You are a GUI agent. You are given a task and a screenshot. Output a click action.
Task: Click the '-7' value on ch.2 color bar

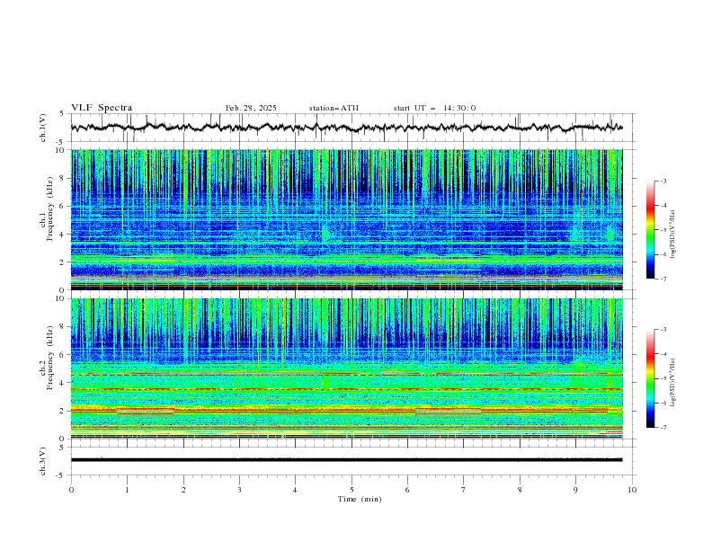click(663, 428)
